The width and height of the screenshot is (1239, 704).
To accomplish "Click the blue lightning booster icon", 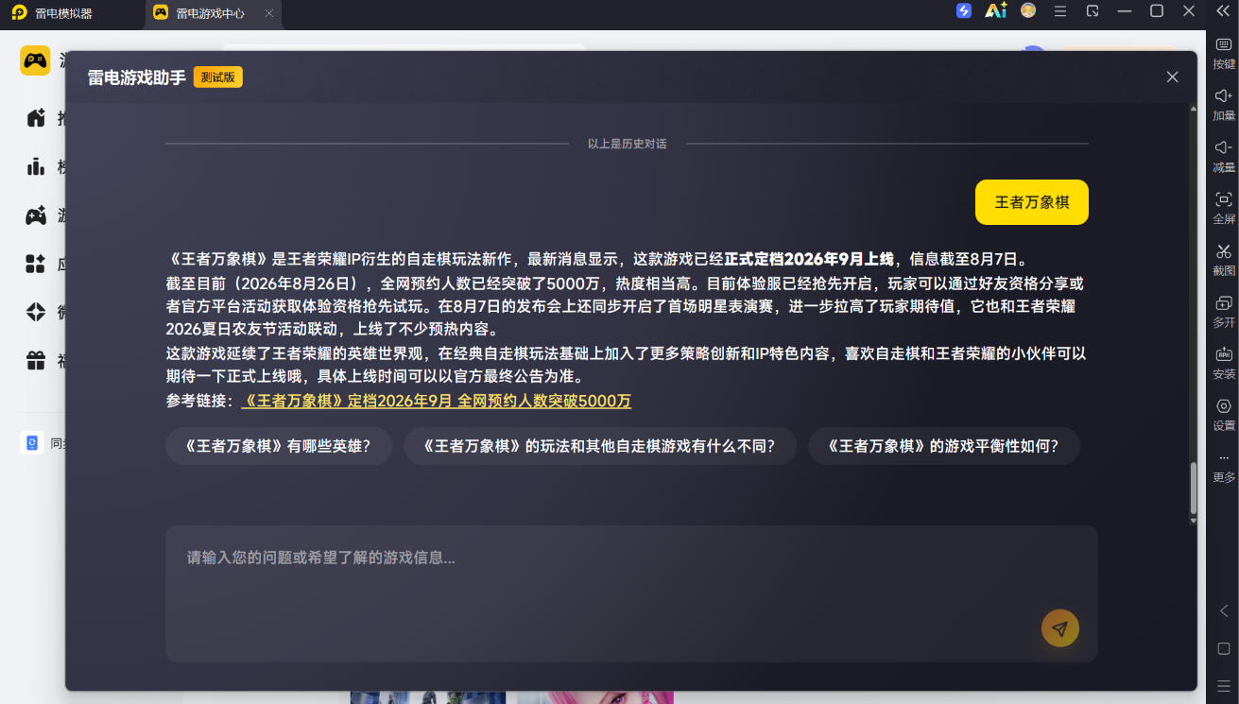I will coord(964,11).
